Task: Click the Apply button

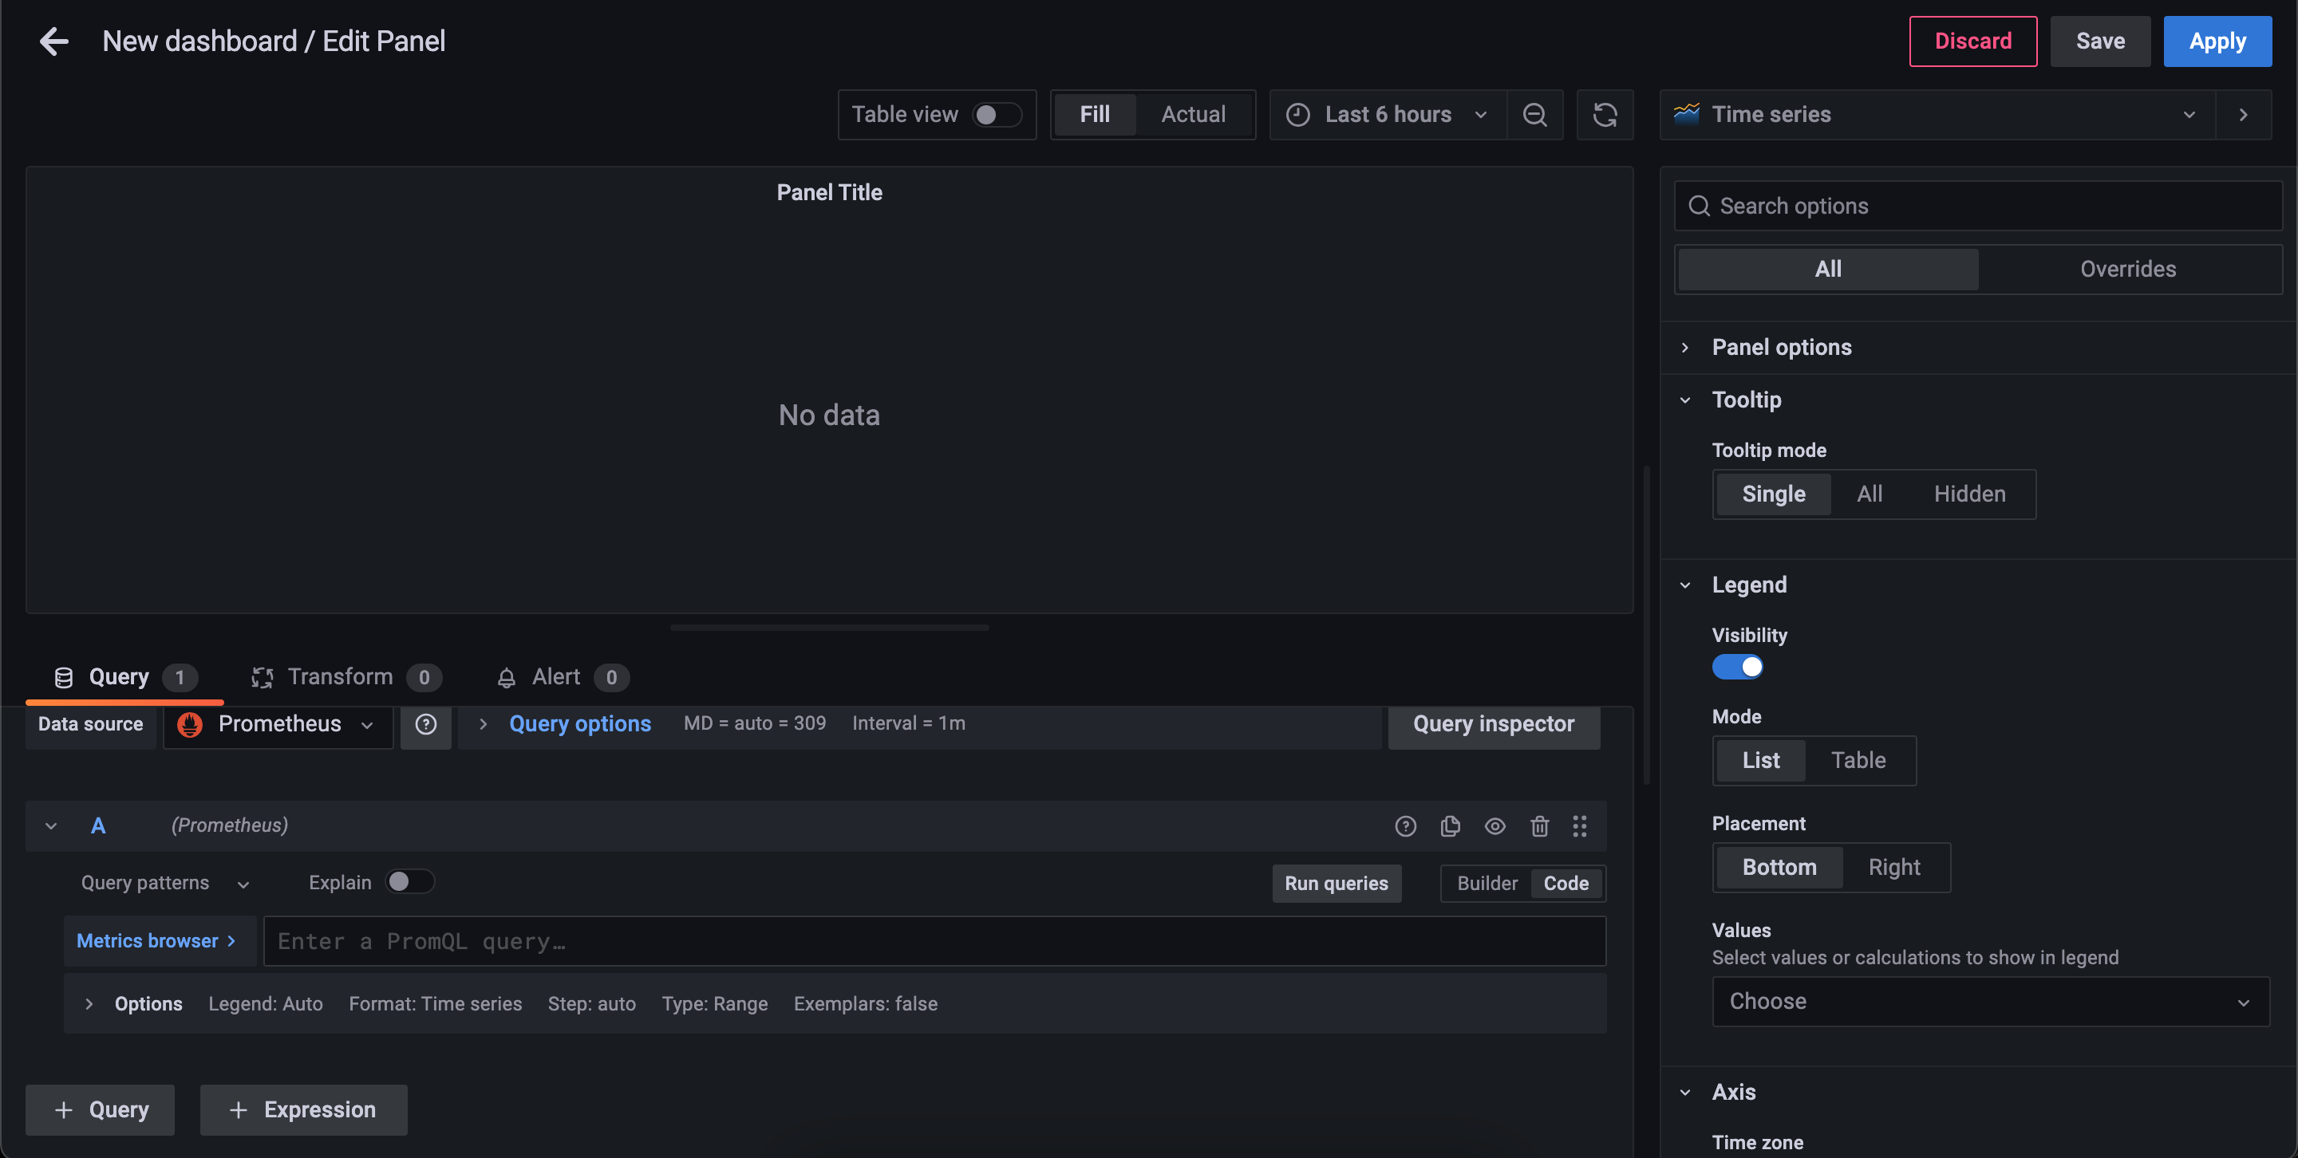Action: [2217, 41]
